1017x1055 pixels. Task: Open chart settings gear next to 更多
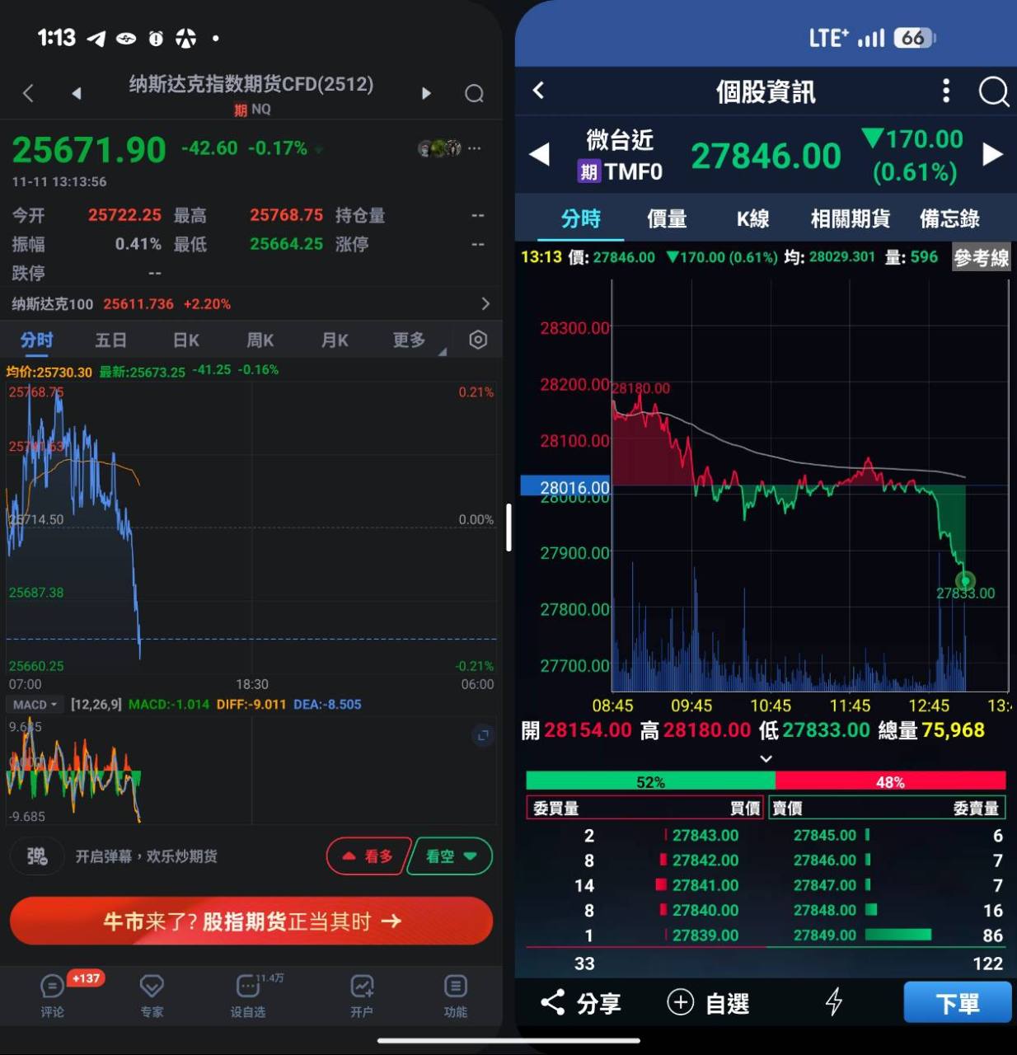tap(477, 340)
